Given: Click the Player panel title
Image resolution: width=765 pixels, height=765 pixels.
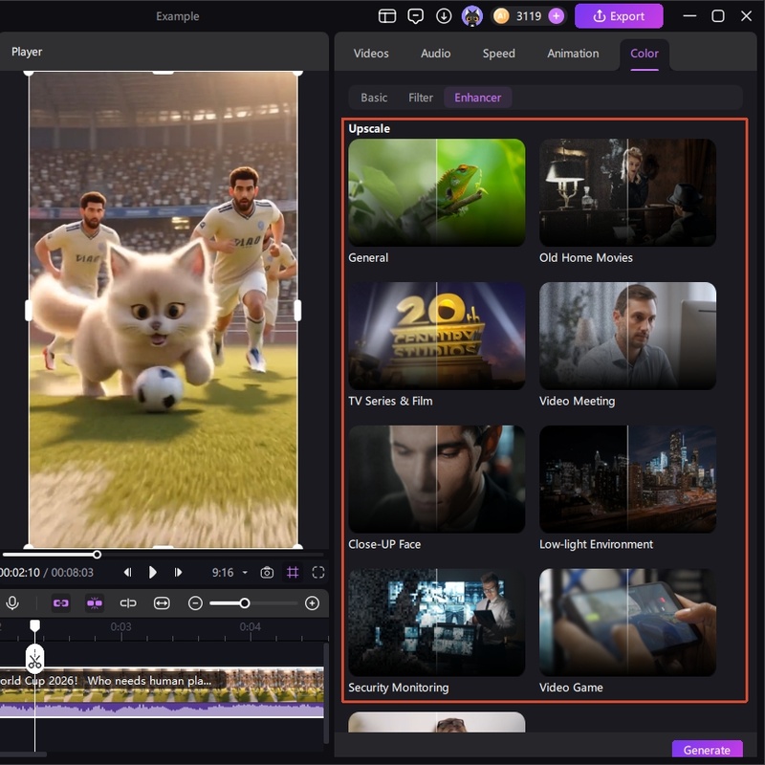Looking at the screenshot, I should pyautogui.click(x=27, y=52).
